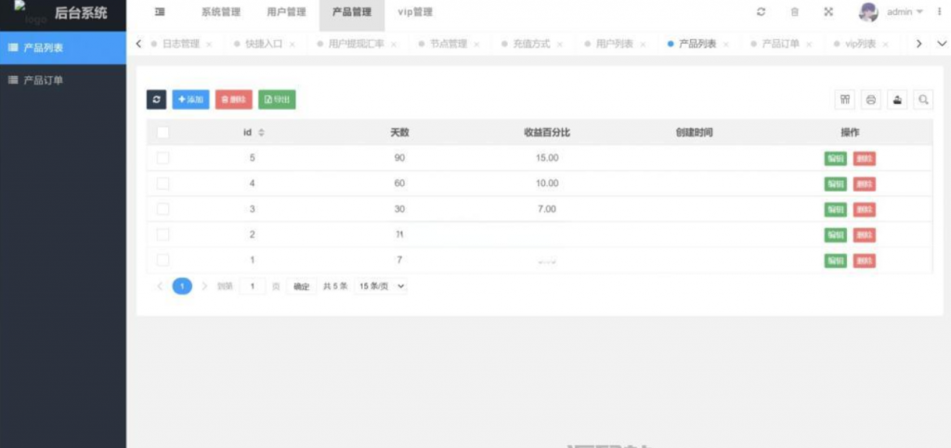The width and height of the screenshot is (951, 448).
Task: Check the checkbox for row id 4
Action: tap(163, 183)
